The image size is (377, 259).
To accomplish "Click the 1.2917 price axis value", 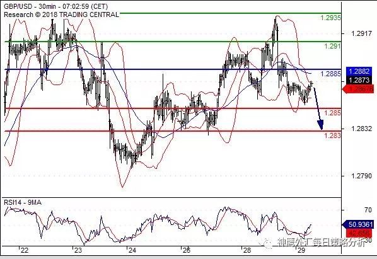I will coord(361,33).
